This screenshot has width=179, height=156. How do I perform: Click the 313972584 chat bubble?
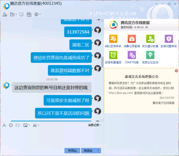point(78,32)
